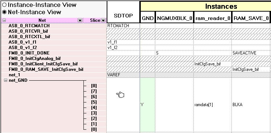The image size is (271, 133).
Task: Select the FMB_0_RAM_SAVE_InitCfgSave_bif net row
Action: [54, 69]
